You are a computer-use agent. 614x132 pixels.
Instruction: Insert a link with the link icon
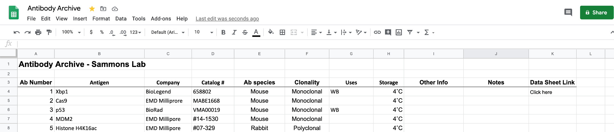click(x=377, y=32)
